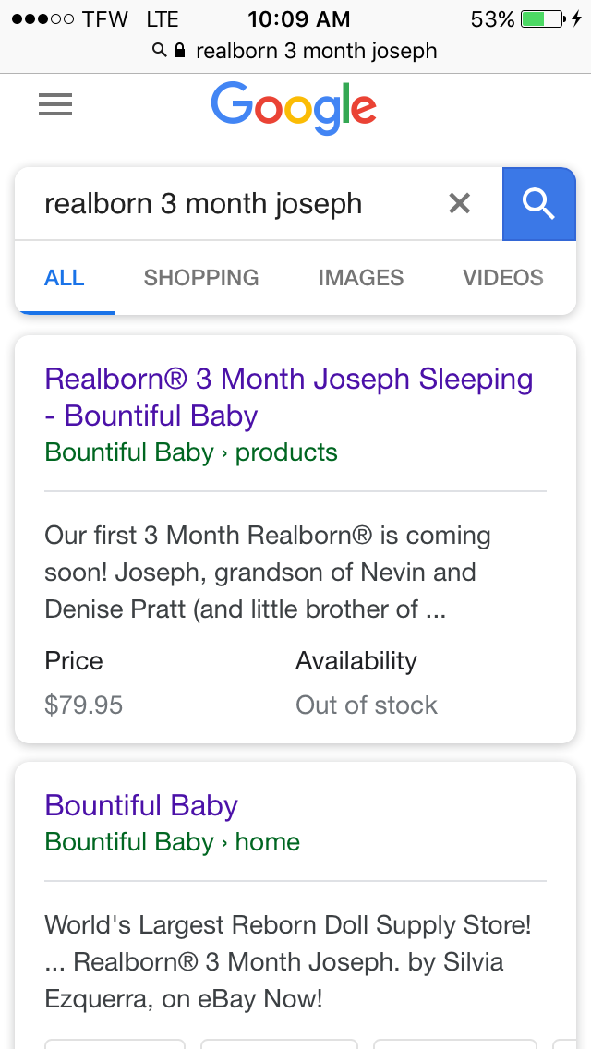Image resolution: width=591 pixels, height=1049 pixels.
Task: Tap the address bar text
Action: tap(316, 51)
